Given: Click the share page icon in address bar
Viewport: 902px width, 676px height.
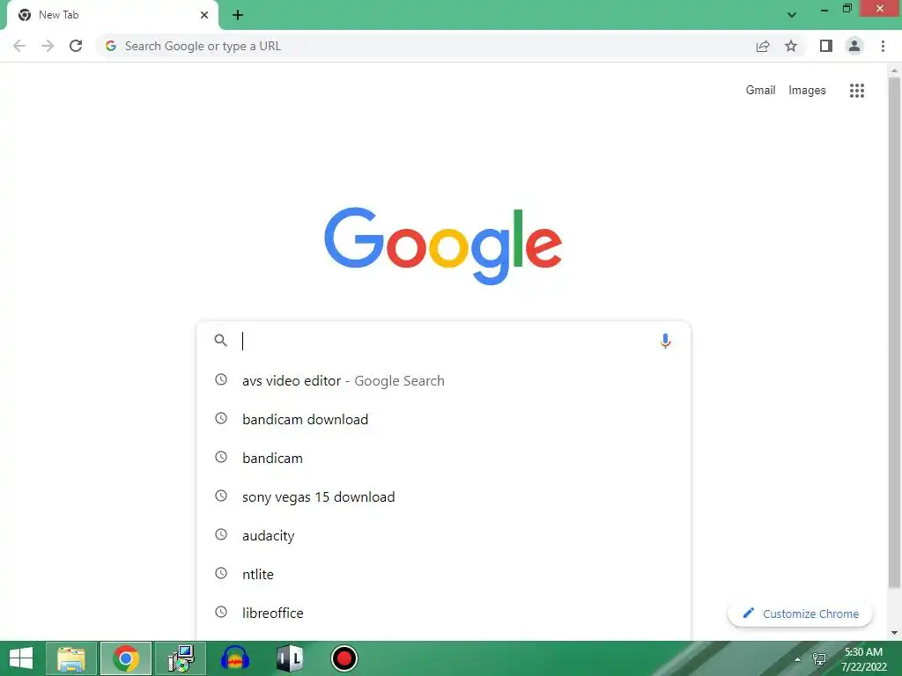Looking at the screenshot, I should coord(763,46).
